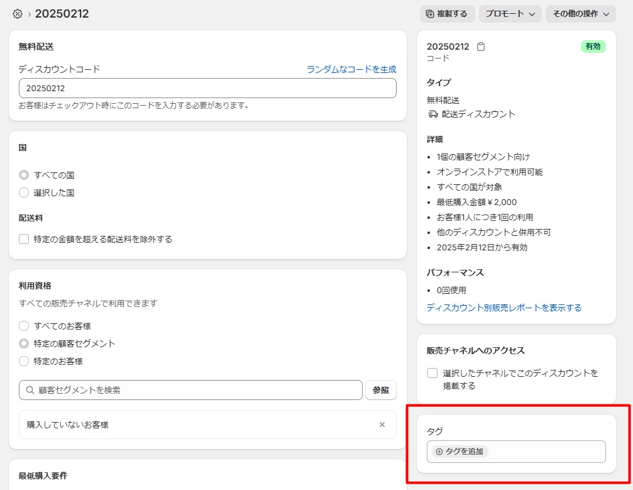633x490 pixels.
Task: Click the delivery truck icon beside 配送ディスカウント
Action: coord(432,114)
